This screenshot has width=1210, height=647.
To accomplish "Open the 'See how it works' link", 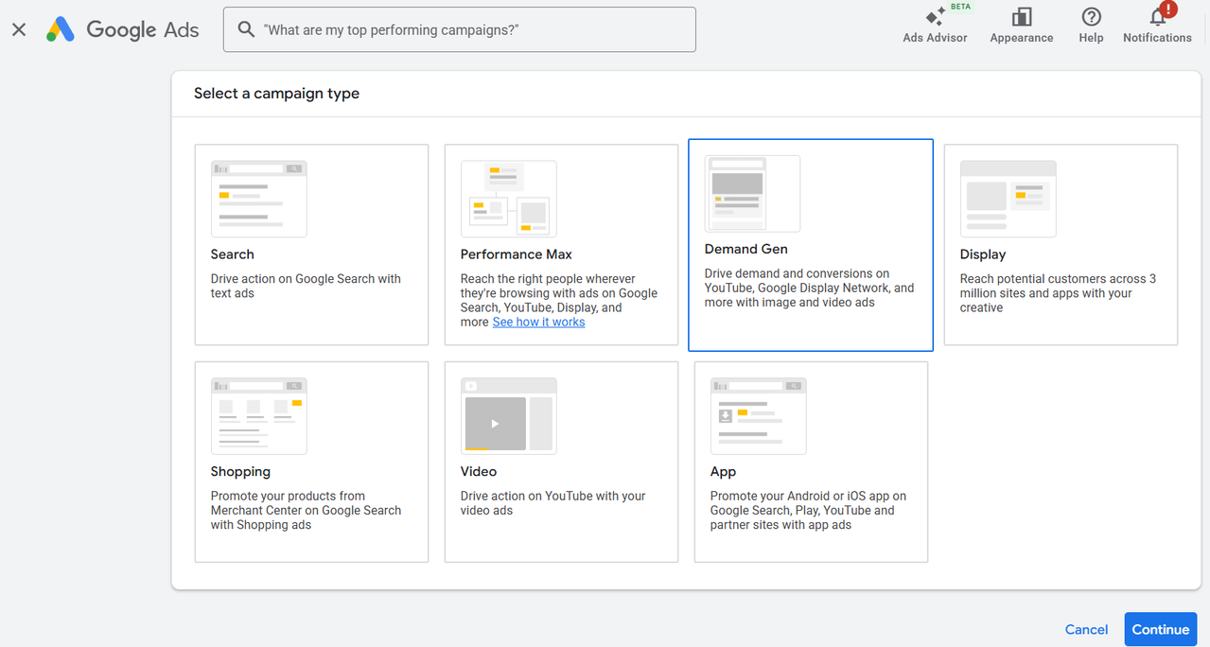I will [538, 323].
